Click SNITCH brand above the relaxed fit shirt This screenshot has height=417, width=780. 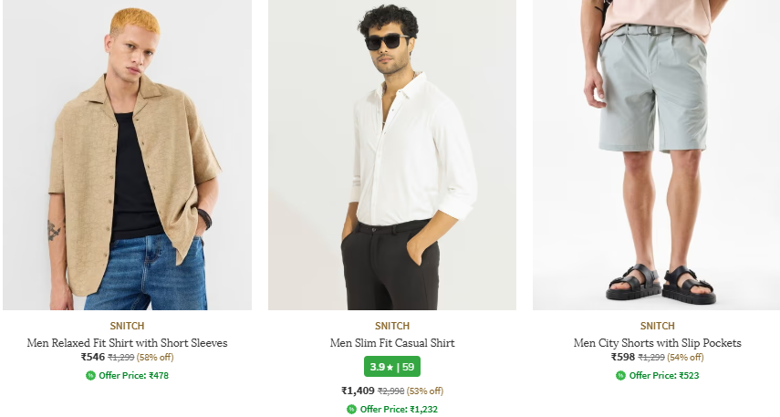pyautogui.click(x=127, y=326)
